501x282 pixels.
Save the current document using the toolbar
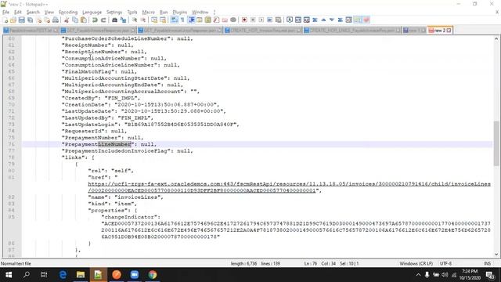tap(21, 20)
